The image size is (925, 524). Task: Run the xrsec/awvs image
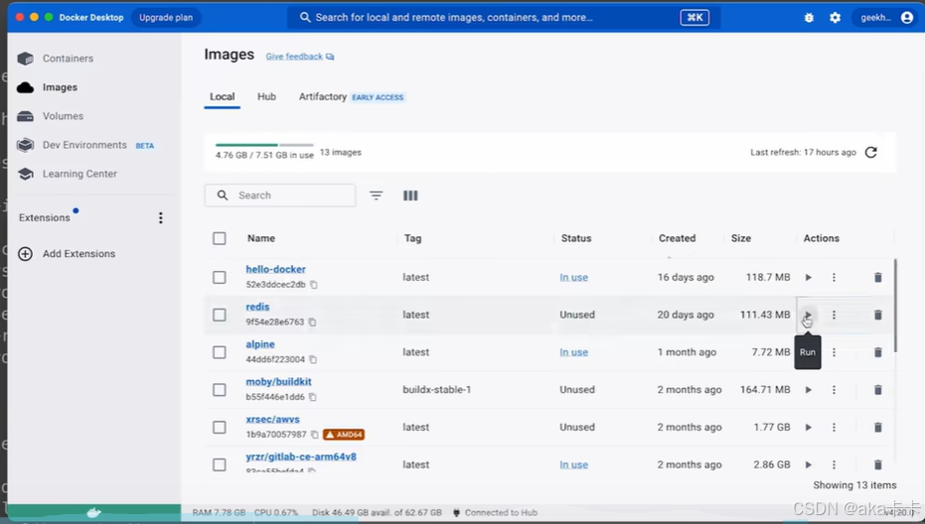pyautogui.click(x=808, y=428)
